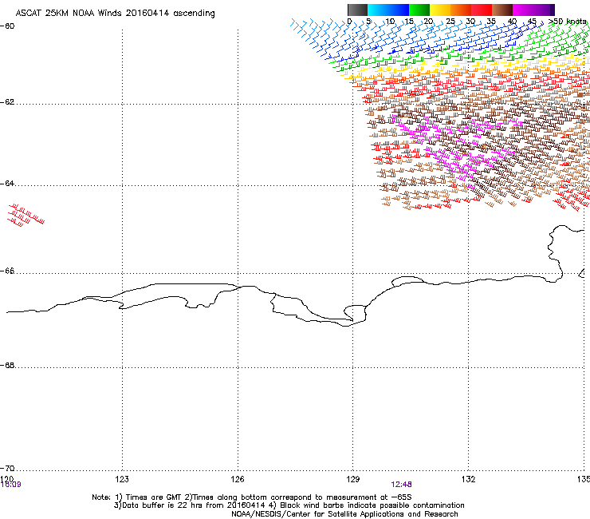Viewport: 590px width, 519px height.
Task: Click the note line starting 'Note: 1) Times are GMT'
Action: click(252, 497)
